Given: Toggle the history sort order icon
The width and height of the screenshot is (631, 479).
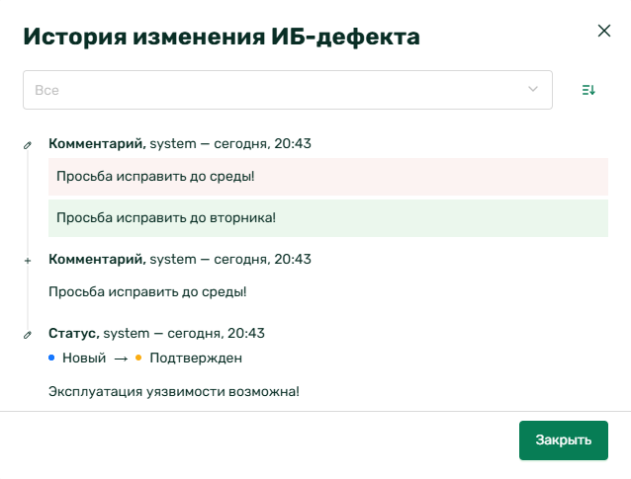Looking at the screenshot, I should pyautogui.click(x=588, y=90).
